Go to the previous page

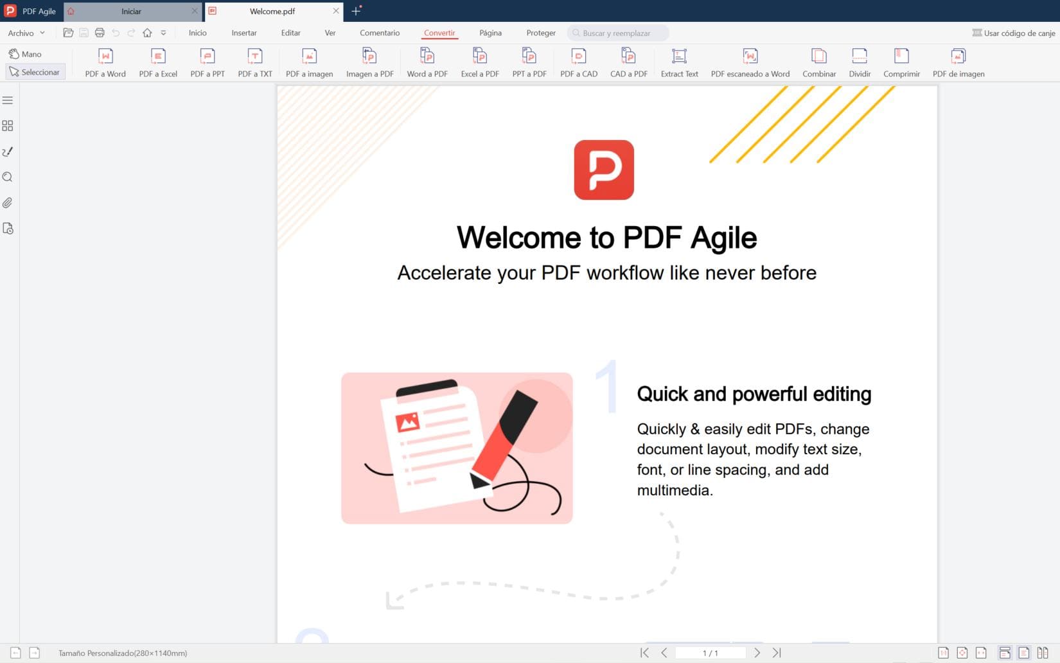664,653
